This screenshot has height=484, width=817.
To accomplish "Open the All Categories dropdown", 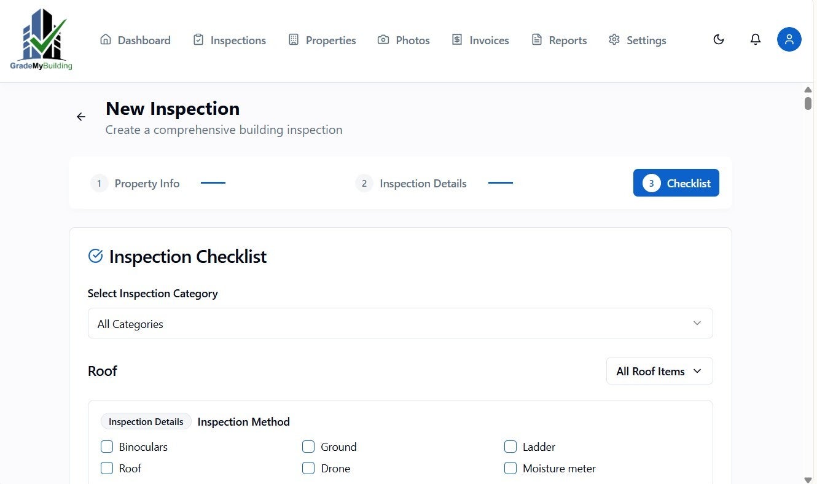I will [400, 324].
